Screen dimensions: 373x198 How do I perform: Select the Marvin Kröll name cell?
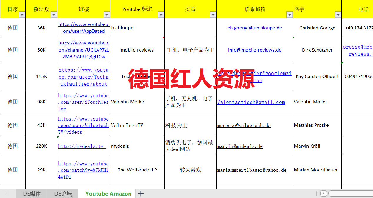[317, 146]
